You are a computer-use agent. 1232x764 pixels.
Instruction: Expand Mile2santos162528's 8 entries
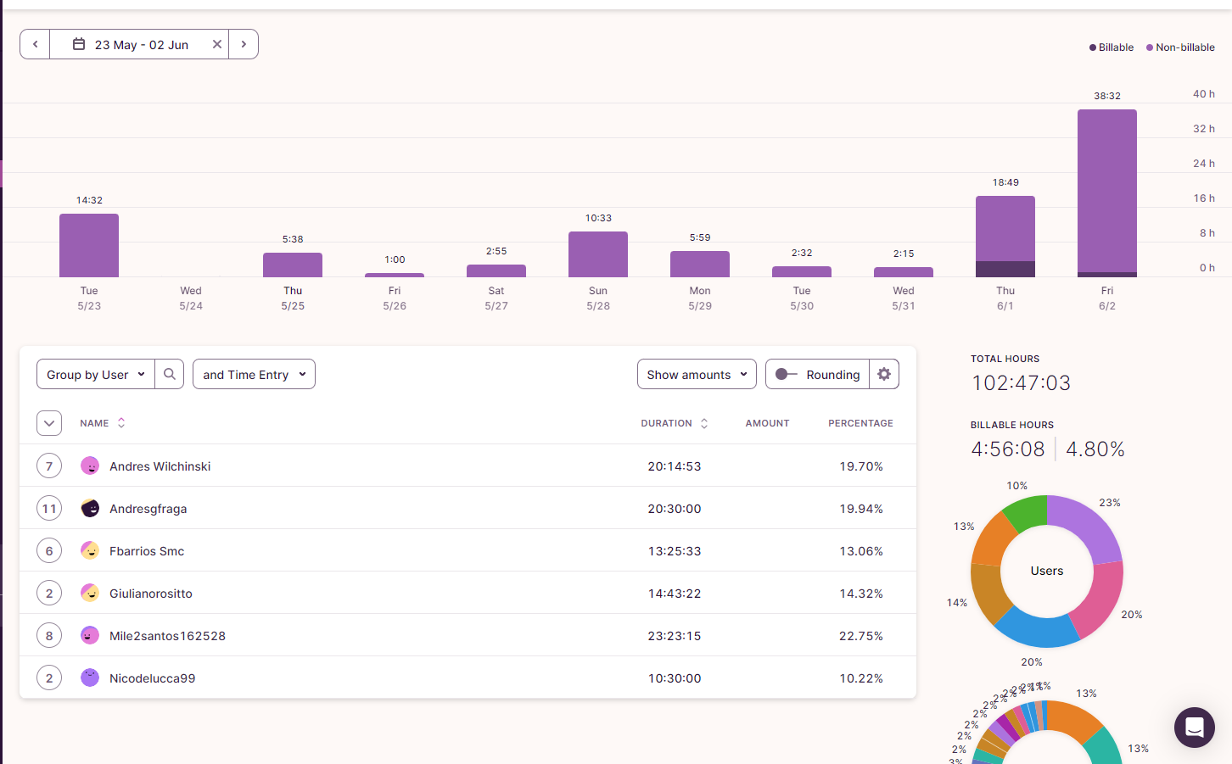[49, 635]
